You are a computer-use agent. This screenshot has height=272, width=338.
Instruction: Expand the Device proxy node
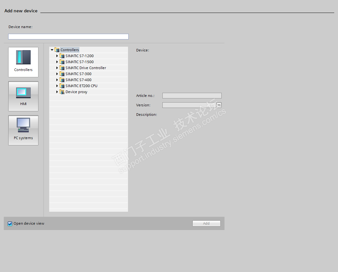(x=57, y=92)
